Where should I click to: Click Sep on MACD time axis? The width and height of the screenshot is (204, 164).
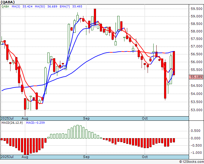pos(86,157)
